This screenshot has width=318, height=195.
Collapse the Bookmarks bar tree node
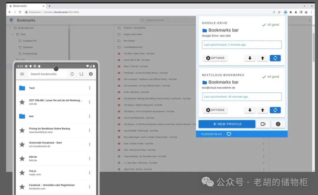pos(10,28)
